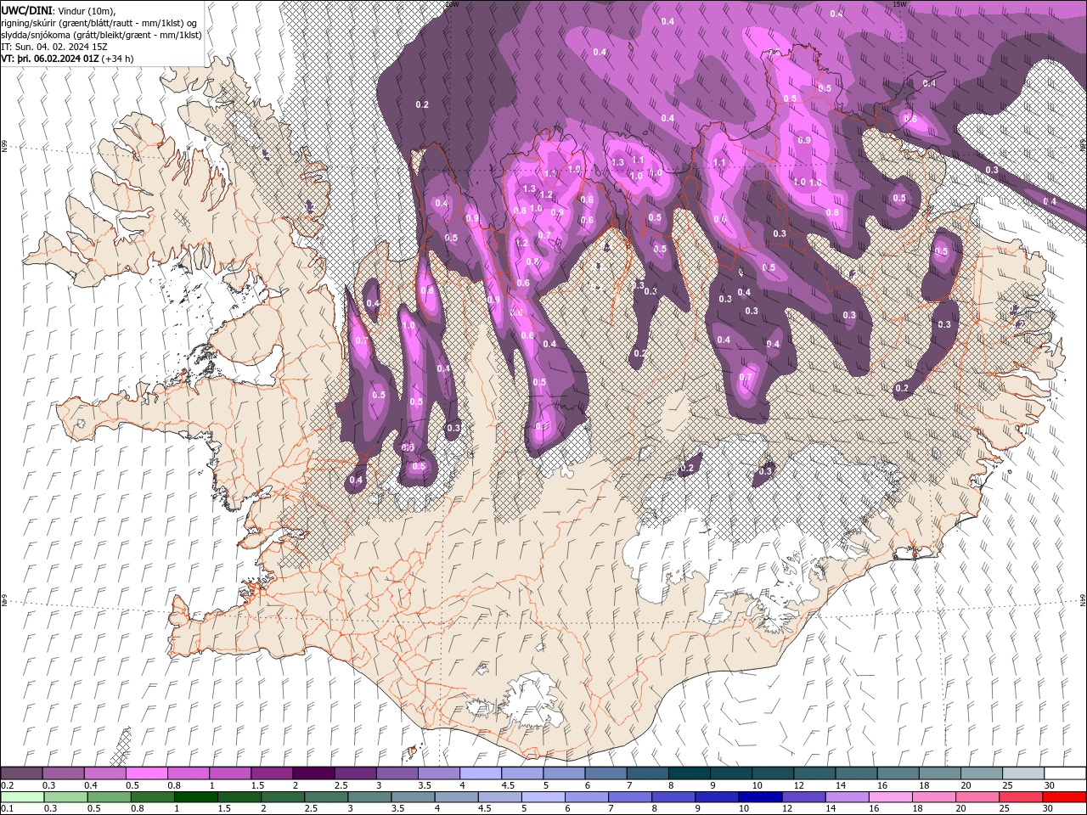Click the top legend row label 0.2
The height and width of the screenshot is (815, 1087).
click(7, 785)
